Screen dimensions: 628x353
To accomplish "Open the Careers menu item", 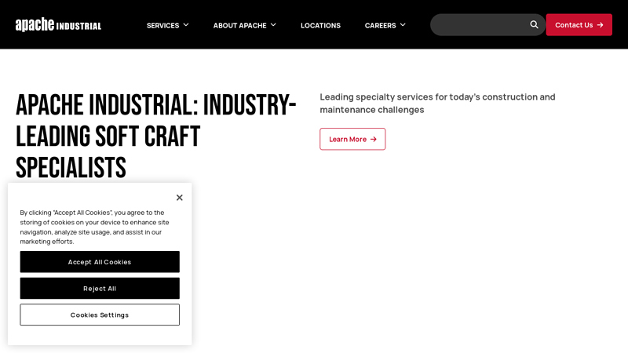I will pyautogui.click(x=380, y=25).
